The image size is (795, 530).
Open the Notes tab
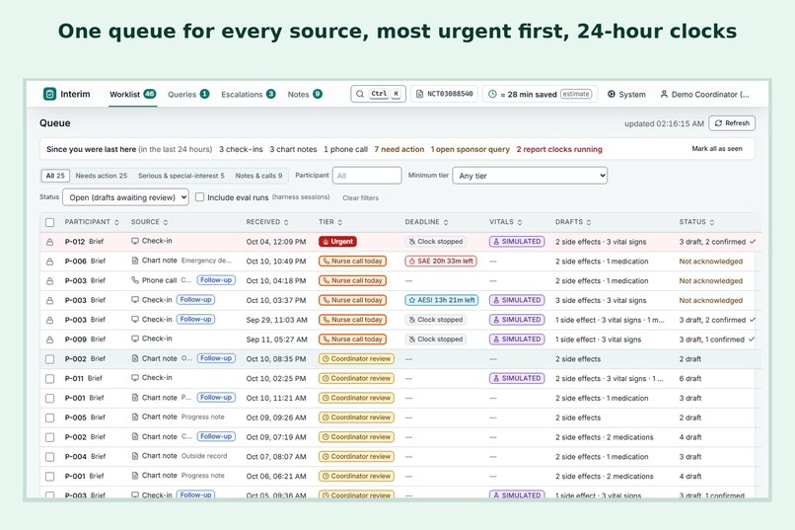coord(305,95)
